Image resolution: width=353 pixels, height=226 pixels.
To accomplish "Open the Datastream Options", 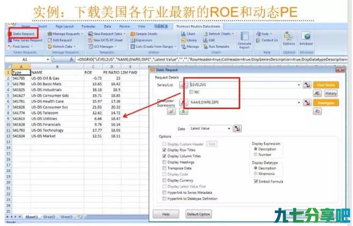I will click(289, 39).
